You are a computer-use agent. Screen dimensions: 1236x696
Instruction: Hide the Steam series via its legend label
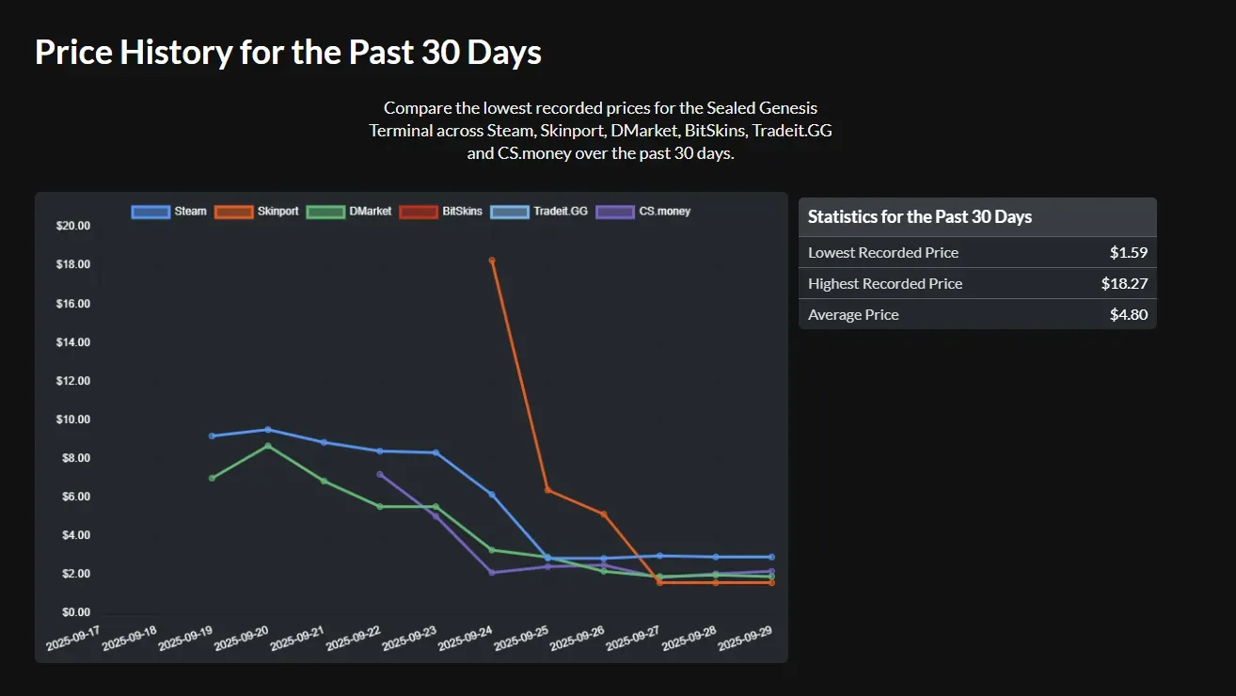190,212
